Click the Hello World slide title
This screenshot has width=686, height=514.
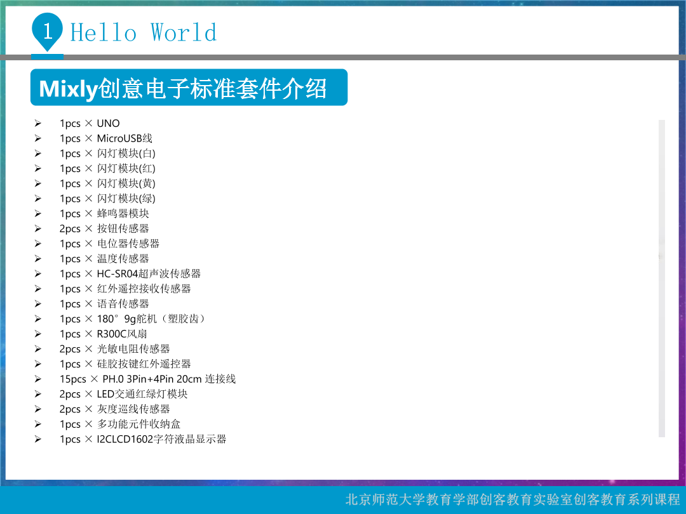pos(144,32)
